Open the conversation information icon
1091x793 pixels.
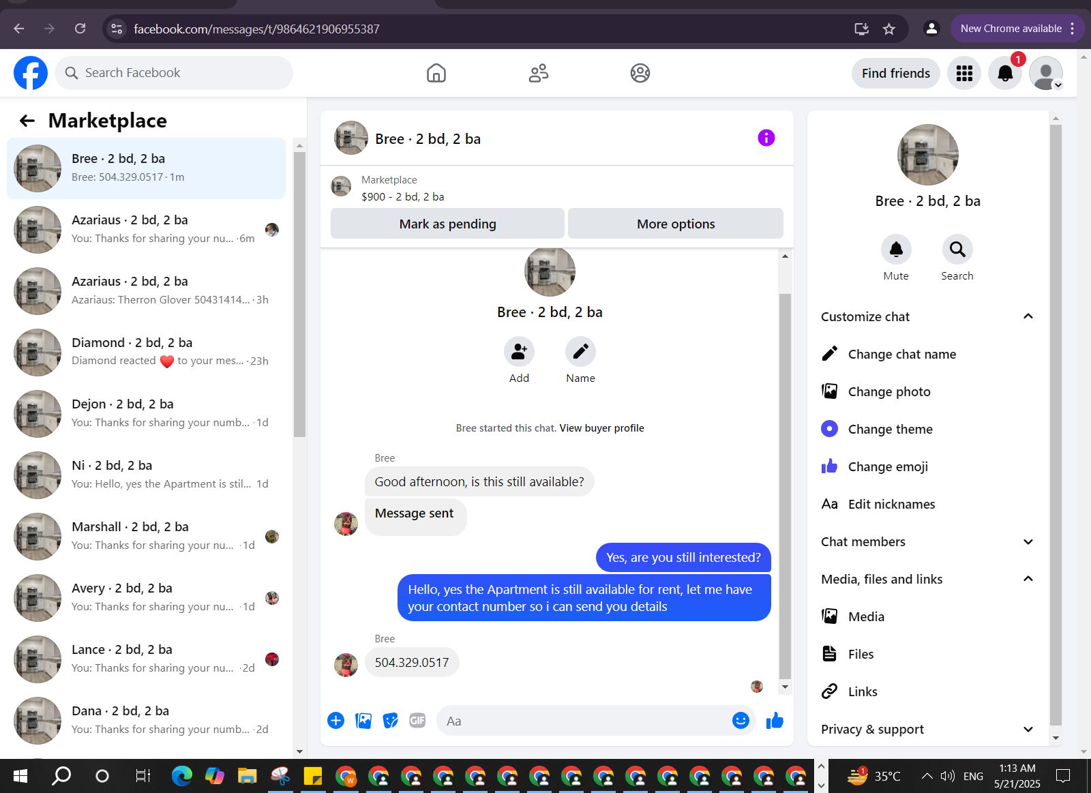(x=766, y=138)
